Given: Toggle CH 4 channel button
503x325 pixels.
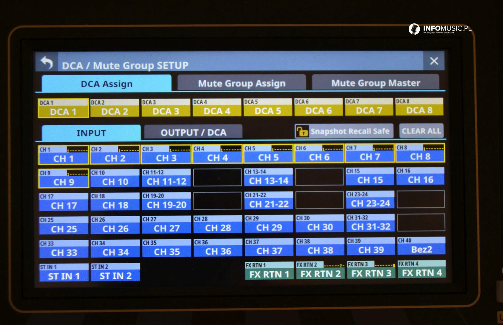Looking at the screenshot, I should [x=218, y=154].
